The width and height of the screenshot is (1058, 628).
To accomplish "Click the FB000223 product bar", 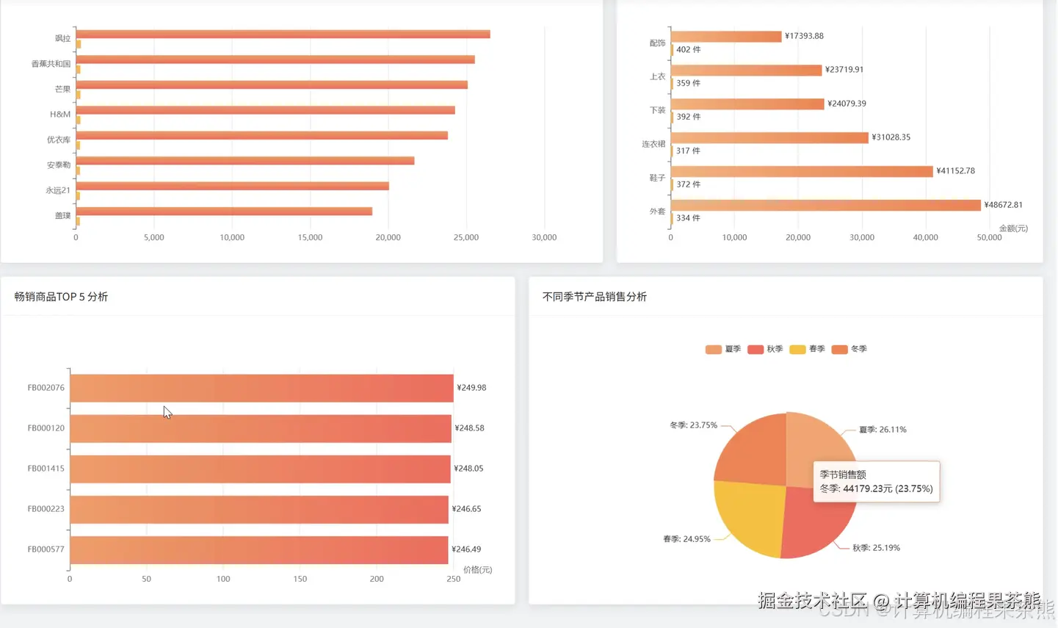I will pyautogui.click(x=259, y=509).
